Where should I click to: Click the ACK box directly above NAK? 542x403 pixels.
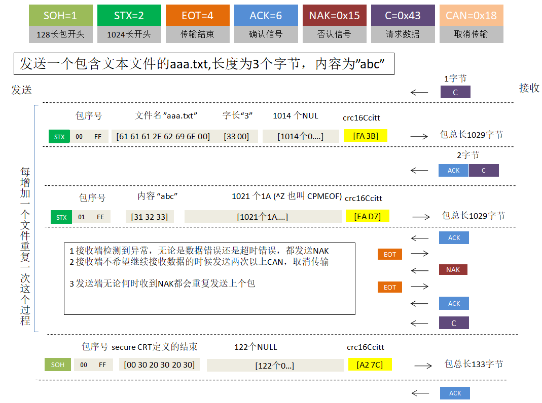(454, 238)
